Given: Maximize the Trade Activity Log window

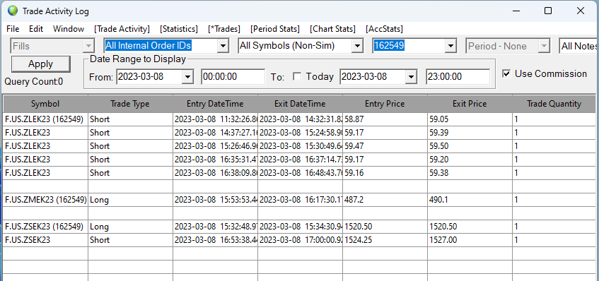Looking at the screenshot, I should pyautogui.click(x=548, y=11).
